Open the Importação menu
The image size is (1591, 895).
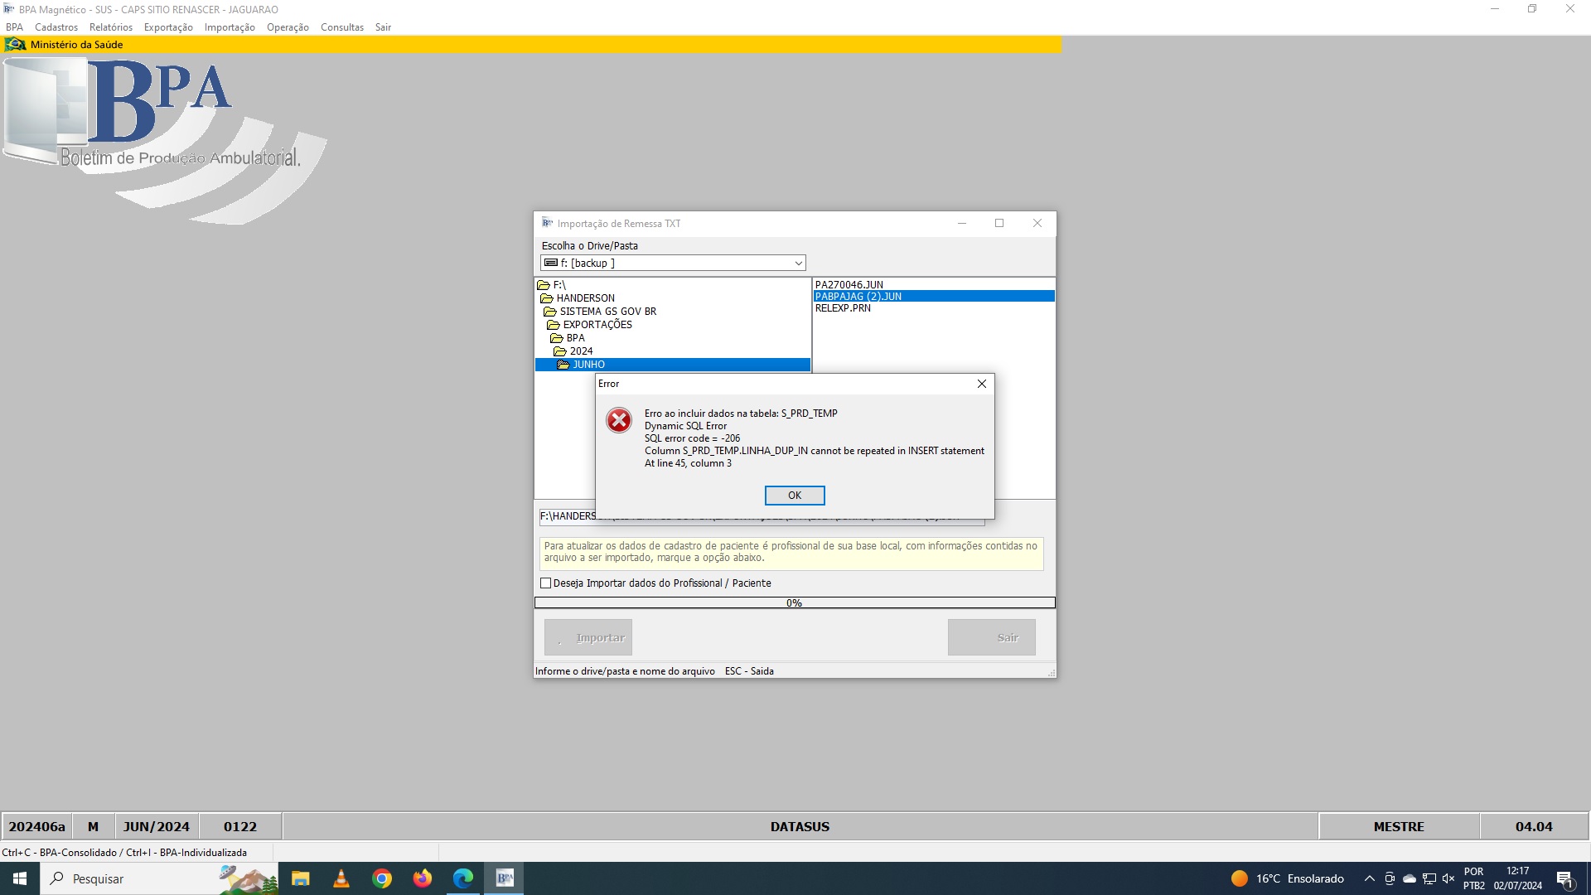pyautogui.click(x=230, y=27)
